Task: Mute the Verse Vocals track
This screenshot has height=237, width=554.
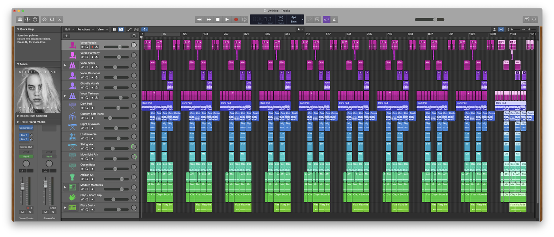Action: pos(82,47)
